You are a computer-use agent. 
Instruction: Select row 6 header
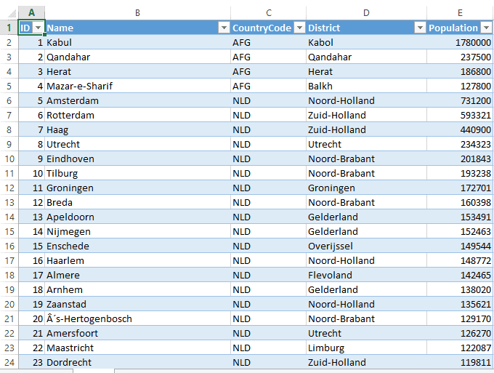[x=9, y=100]
